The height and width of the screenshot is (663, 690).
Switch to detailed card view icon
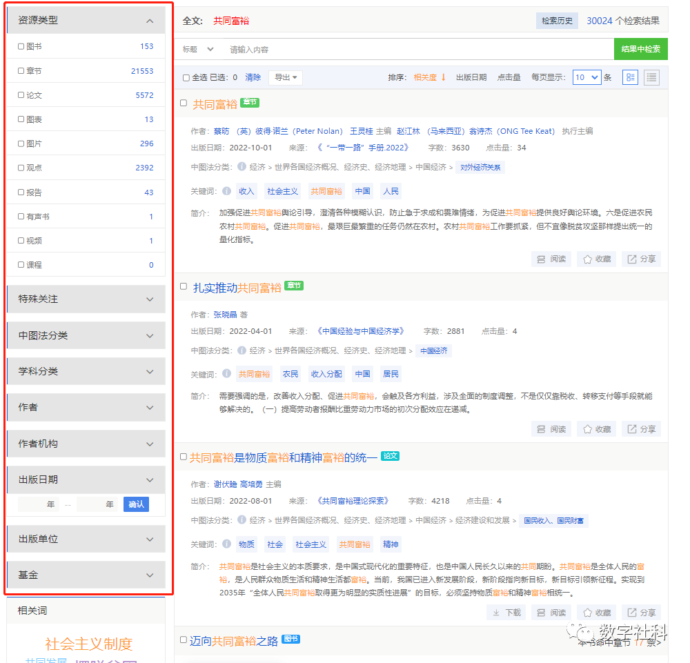pos(630,77)
